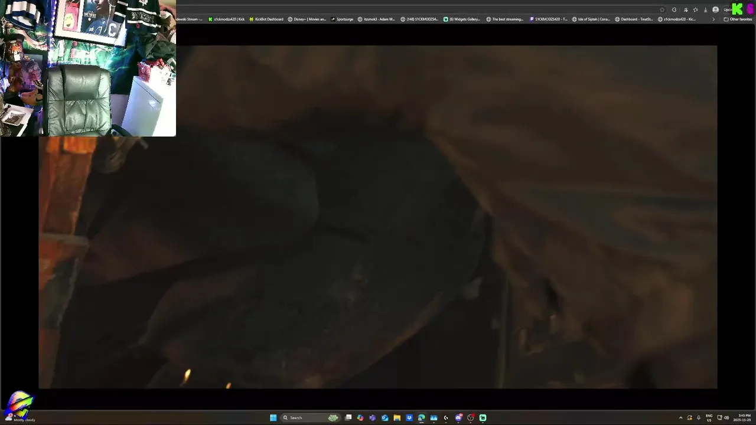Click the browser refresh-style icon beside the star
The height and width of the screenshot is (425, 756).
[x=674, y=9]
